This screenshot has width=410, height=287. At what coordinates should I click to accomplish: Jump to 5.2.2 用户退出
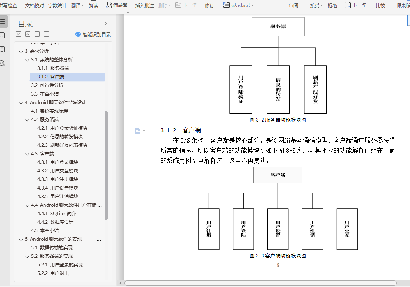click(x=53, y=273)
